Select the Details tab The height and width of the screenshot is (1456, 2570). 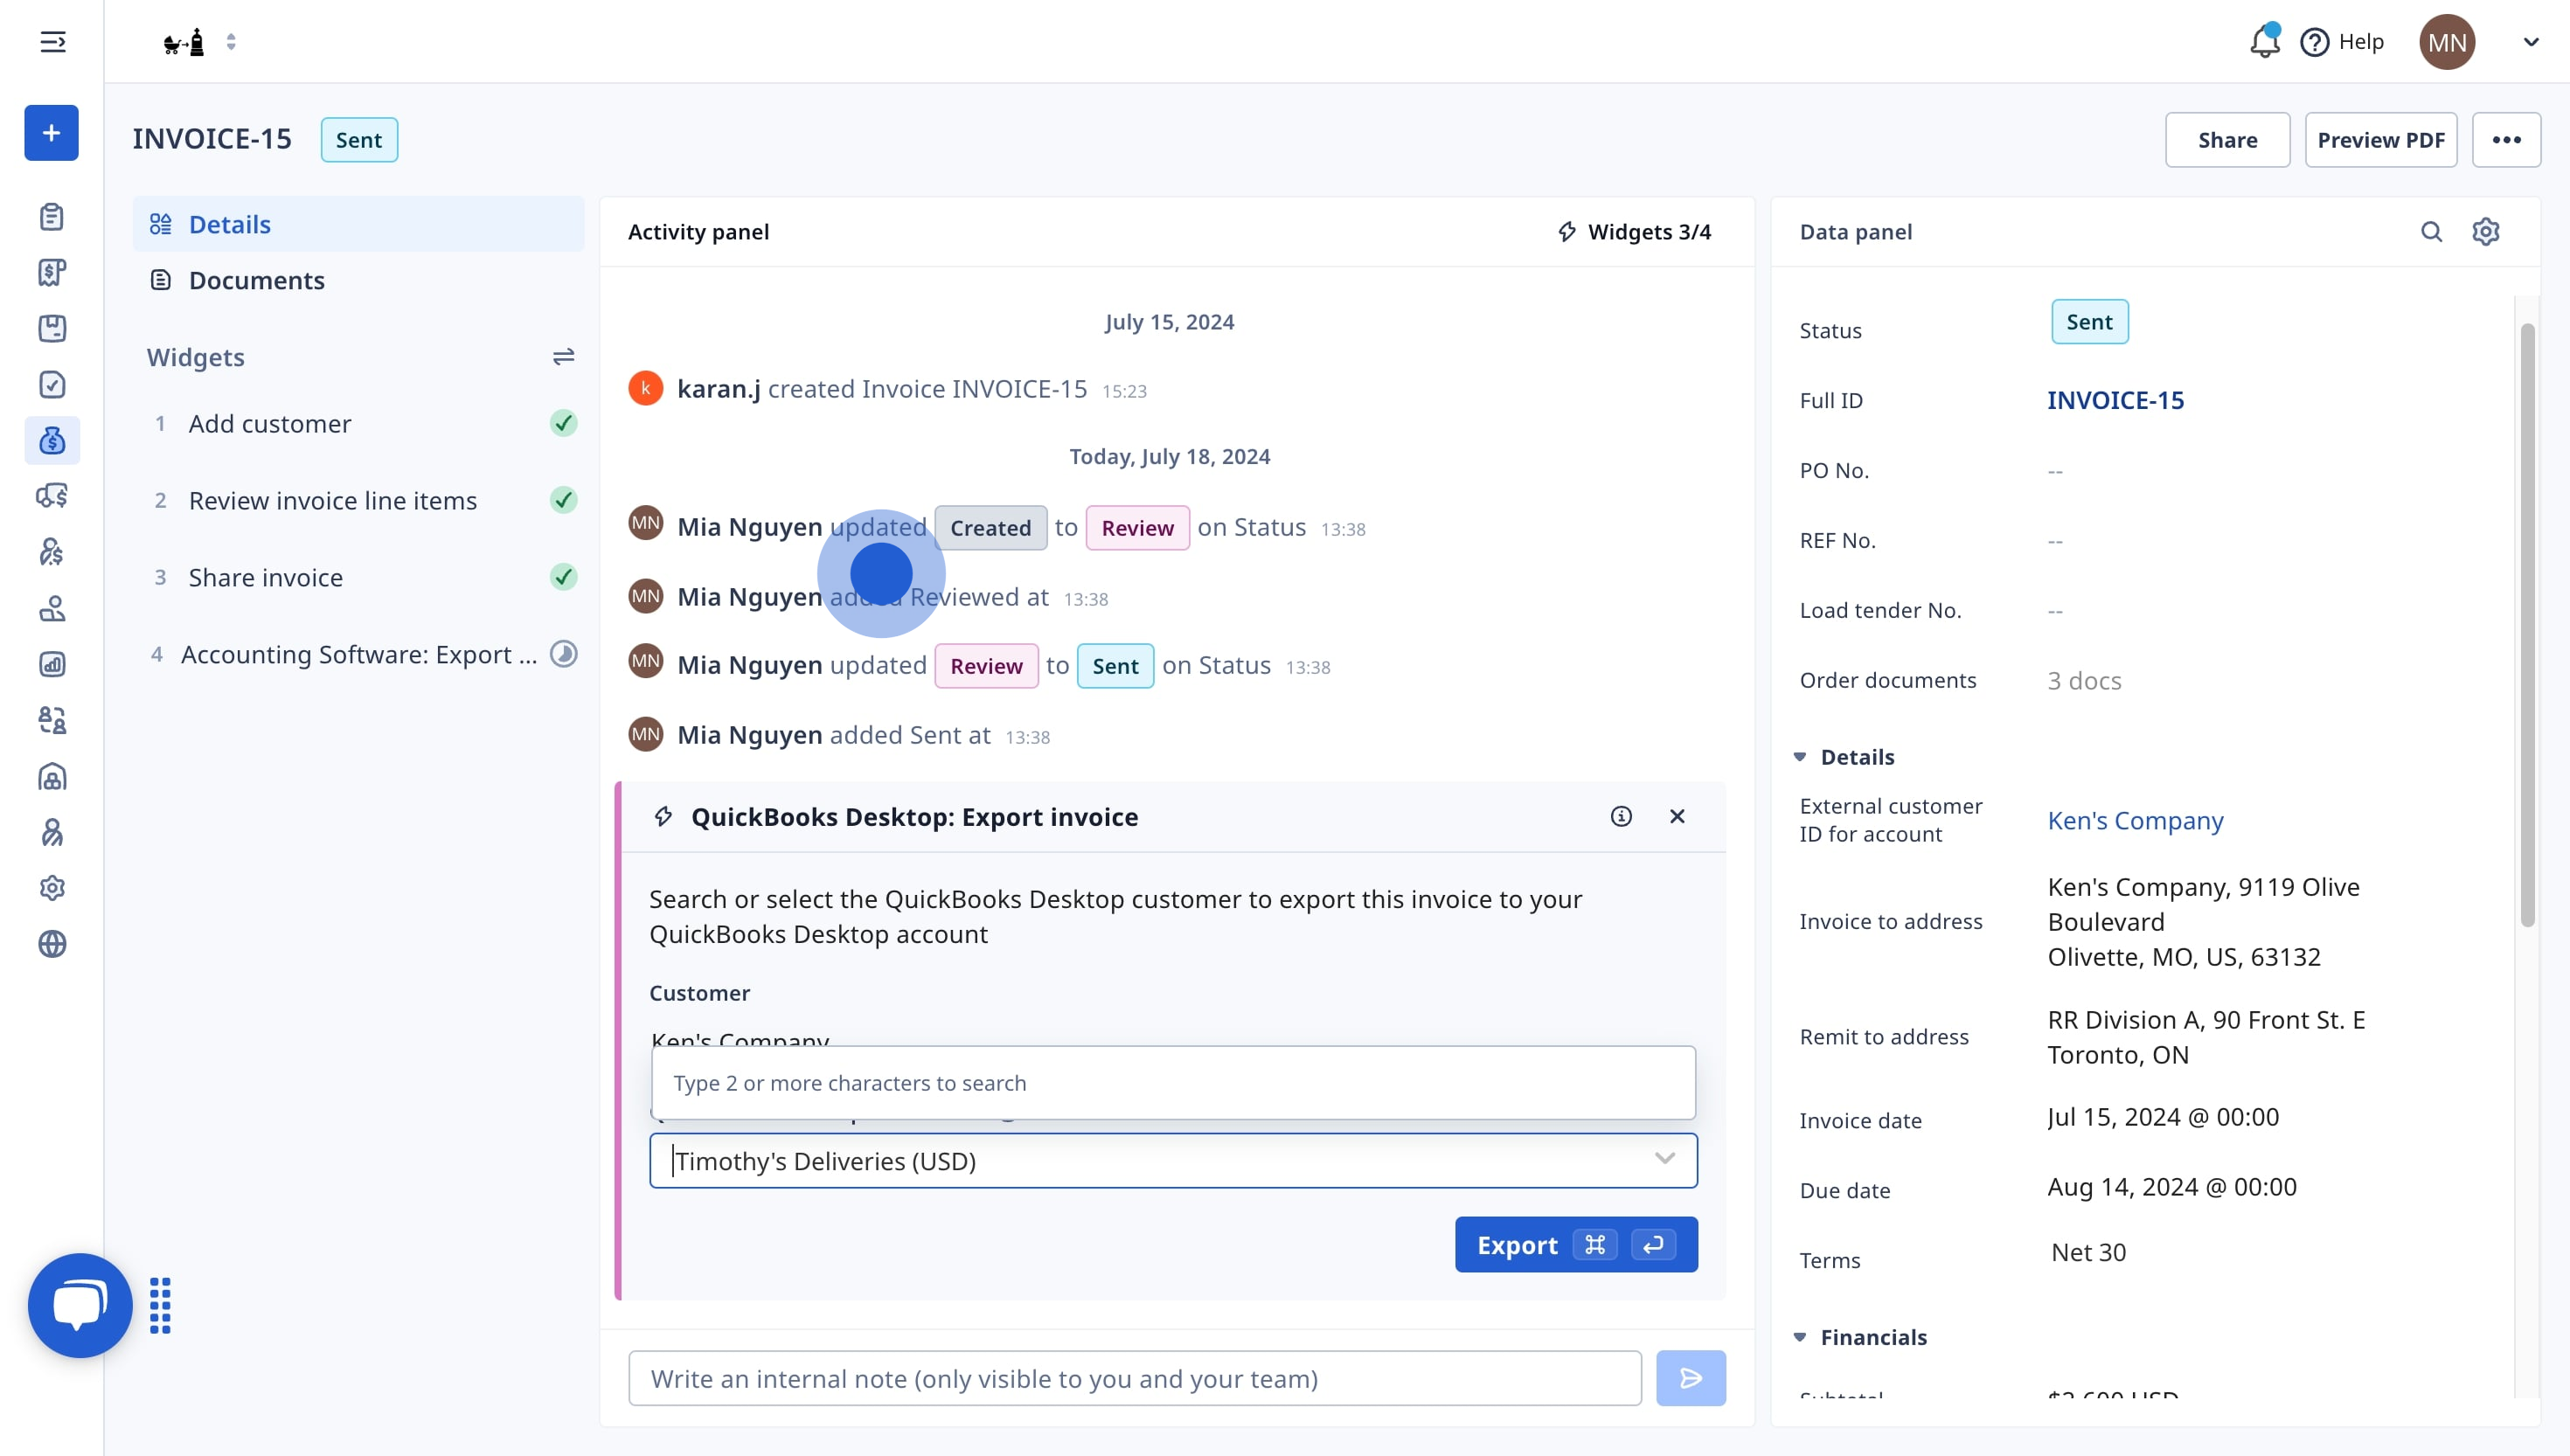[229, 224]
